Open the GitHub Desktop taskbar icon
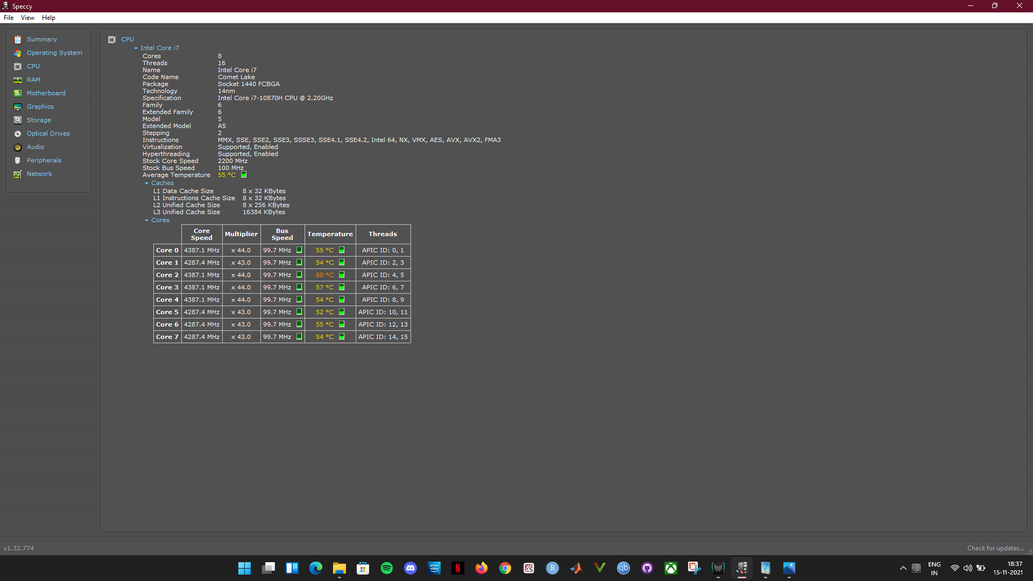 (x=647, y=568)
